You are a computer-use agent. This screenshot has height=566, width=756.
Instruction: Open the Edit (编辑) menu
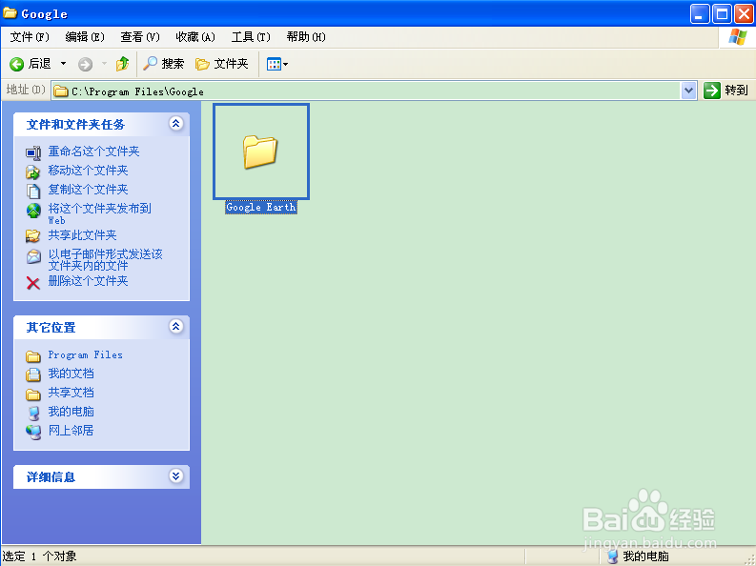click(85, 37)
